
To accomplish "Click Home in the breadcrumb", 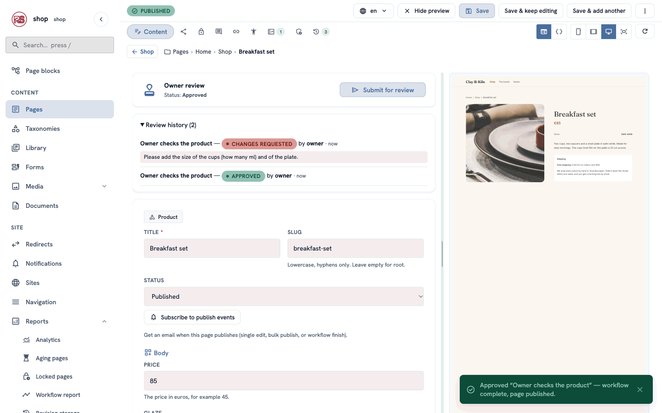I will point(203,52).
